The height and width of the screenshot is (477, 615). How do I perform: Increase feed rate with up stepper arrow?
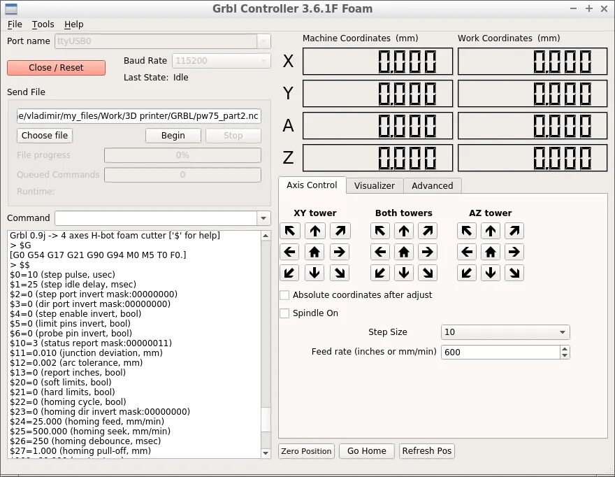(565, 348)
